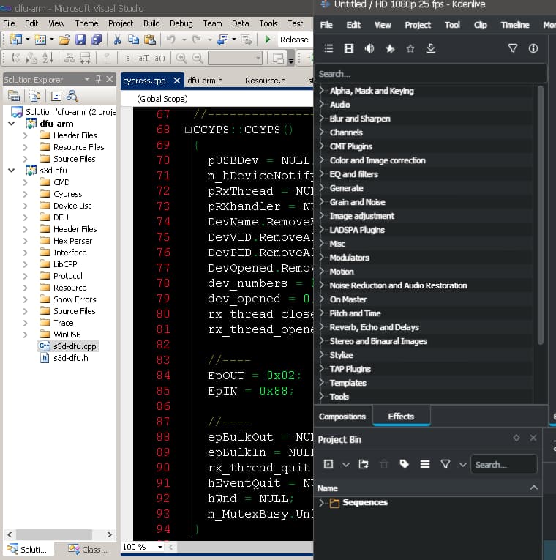The image size is (556, 560).
Task: Show main effects list icon in Kdenlive
Action: coord(328,48)
